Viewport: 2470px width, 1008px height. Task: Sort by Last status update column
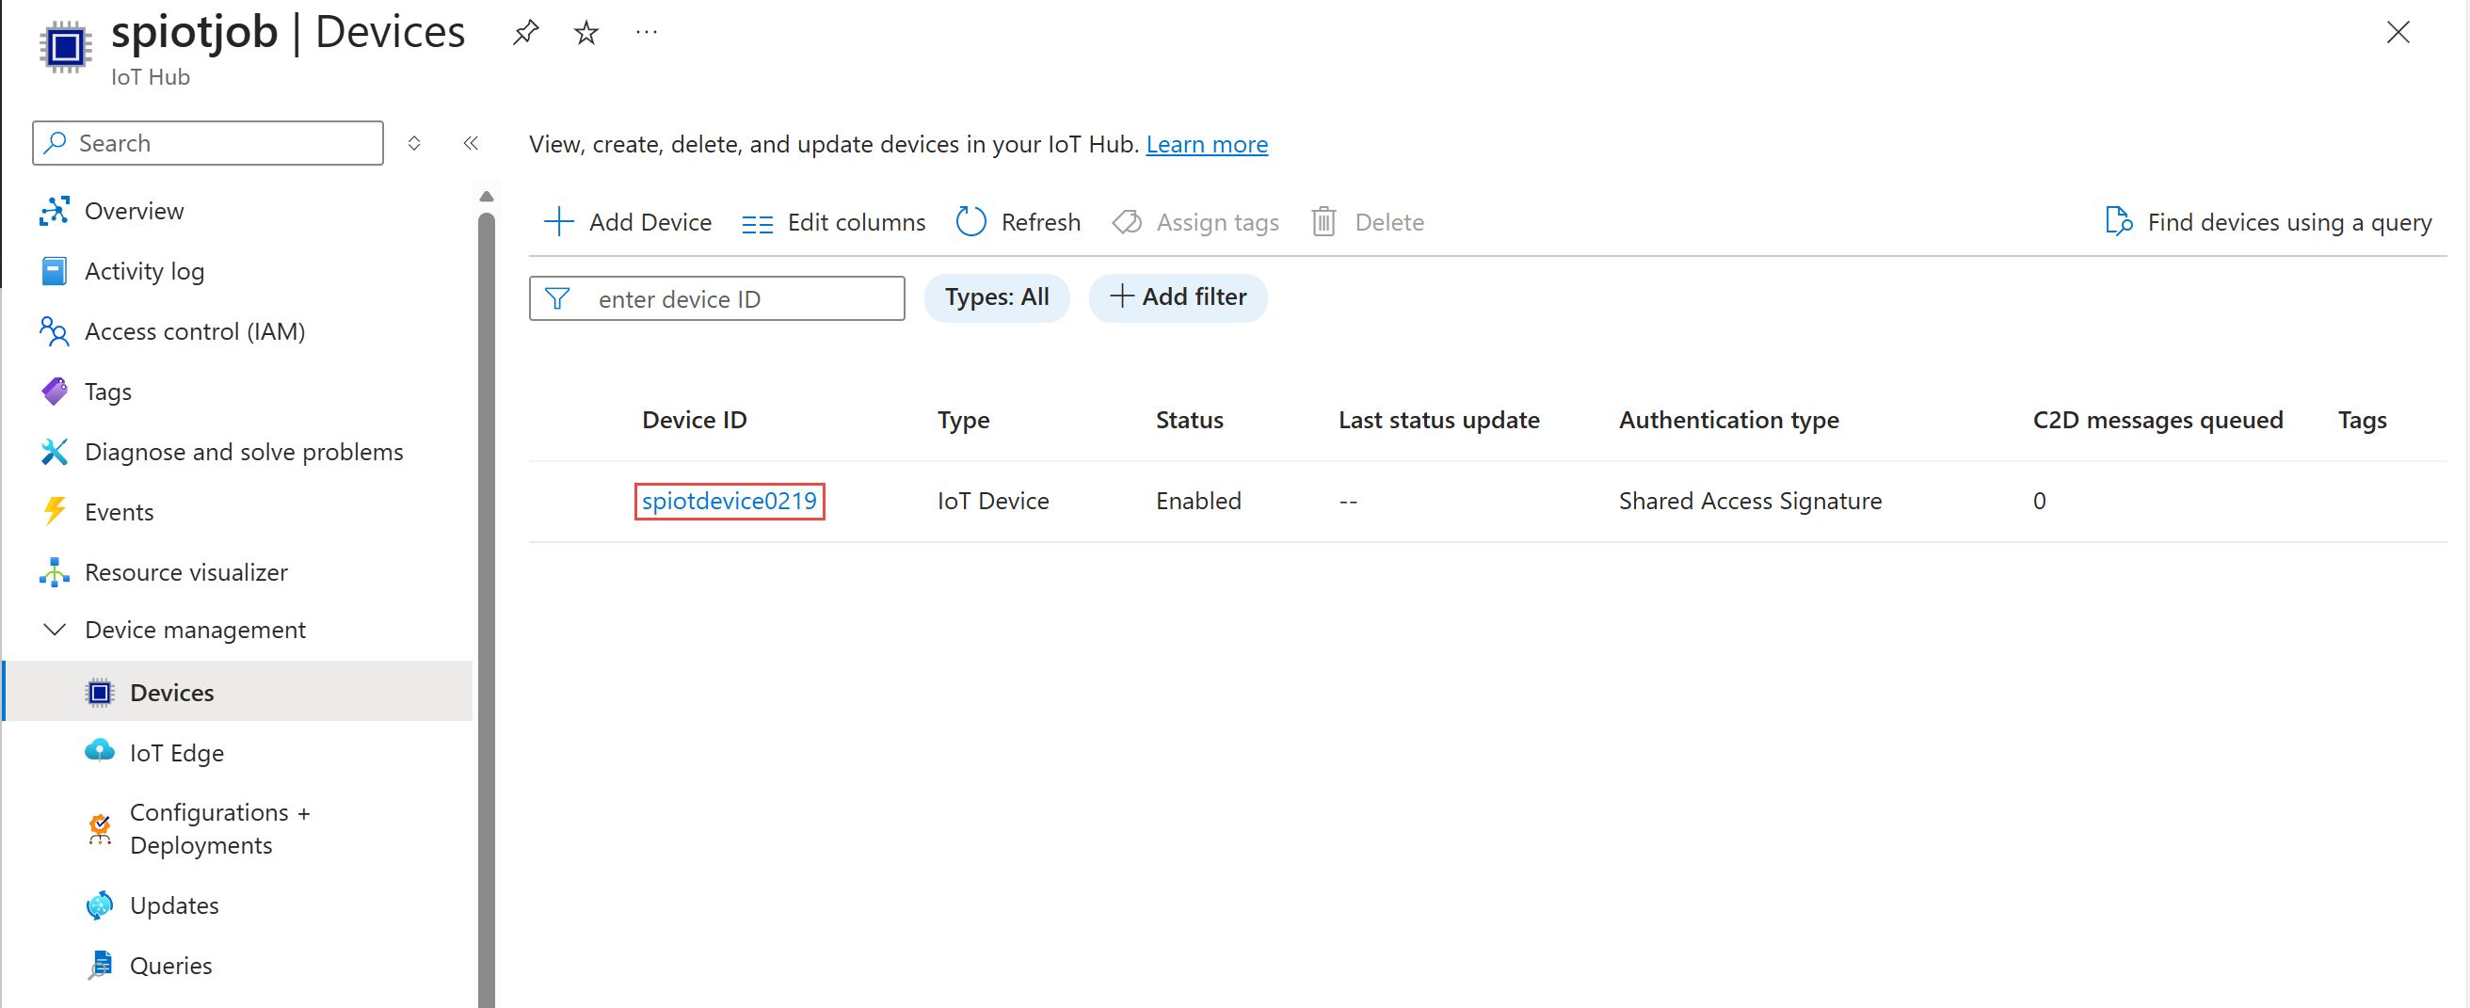coord(1438,420)
